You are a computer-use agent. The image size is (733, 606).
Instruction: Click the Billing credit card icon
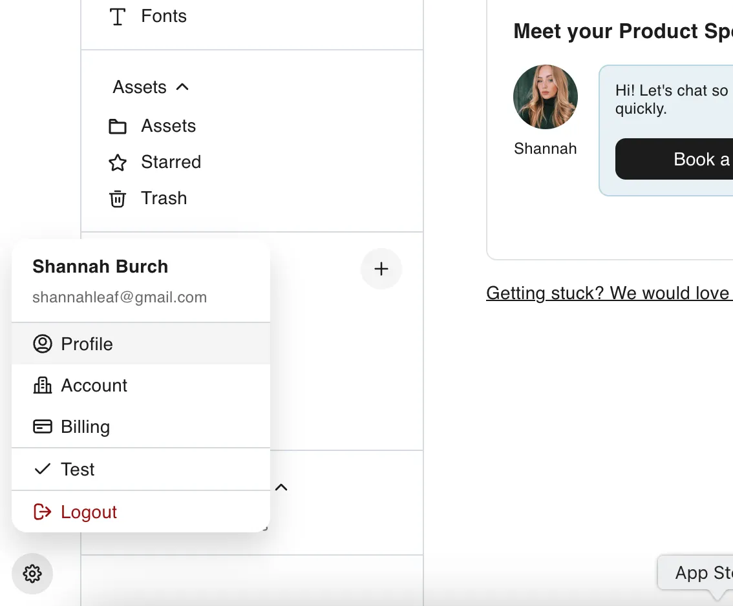[43, 426]
